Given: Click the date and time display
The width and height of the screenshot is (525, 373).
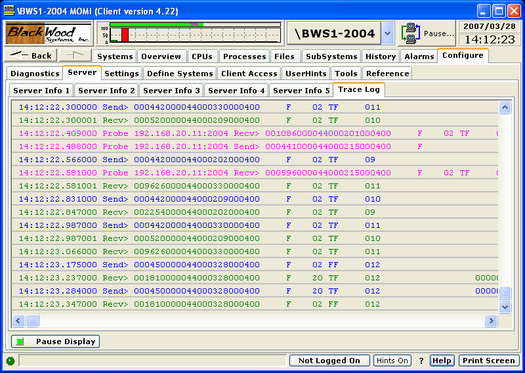Looking at the screenshot, I should [x=489, y=33].
